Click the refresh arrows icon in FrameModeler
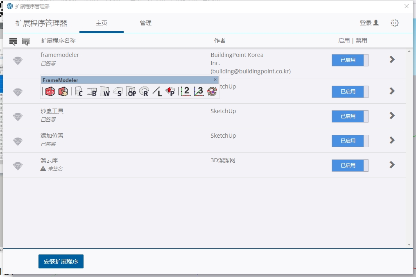The width and height of the screenshot is (416, 277). 212,92
